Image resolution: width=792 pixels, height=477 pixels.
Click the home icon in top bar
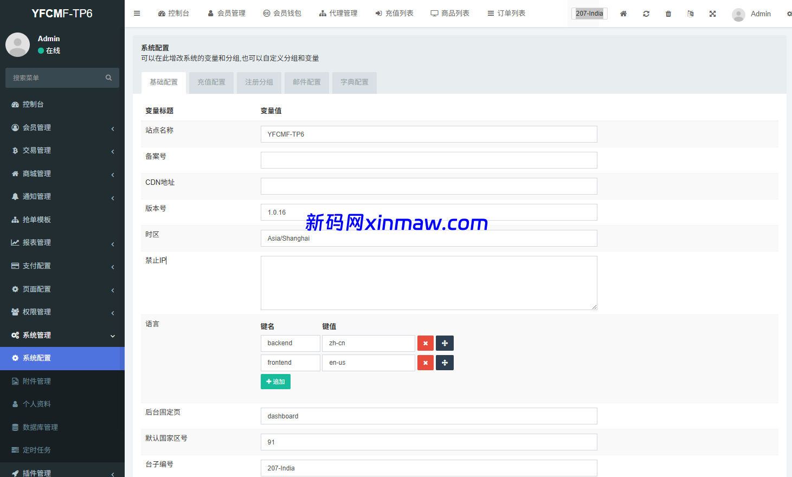coord(623,14)
